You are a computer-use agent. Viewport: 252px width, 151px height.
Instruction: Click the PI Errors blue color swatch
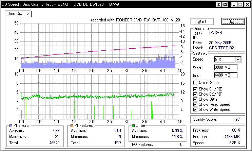click(x=11, y=126)
